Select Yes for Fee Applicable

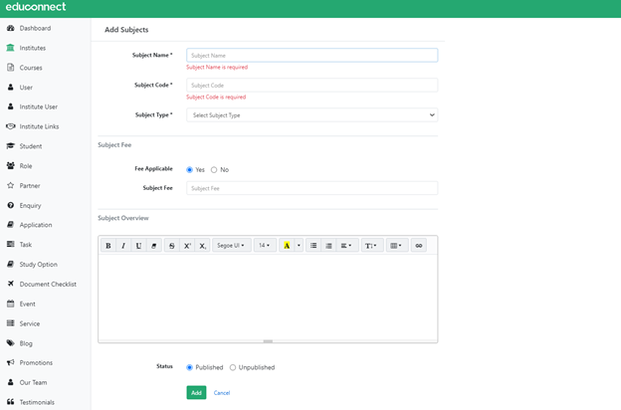coord(190,170)
